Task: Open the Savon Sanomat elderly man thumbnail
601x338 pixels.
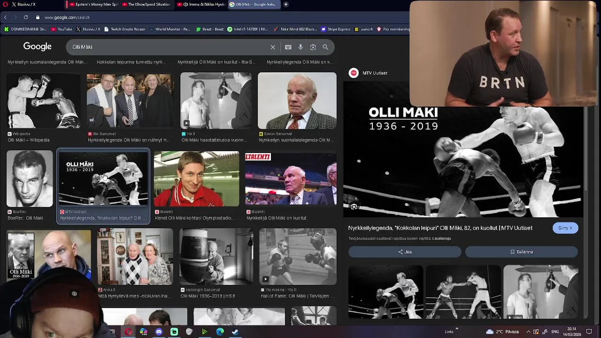Action: (x=297, y=100)
